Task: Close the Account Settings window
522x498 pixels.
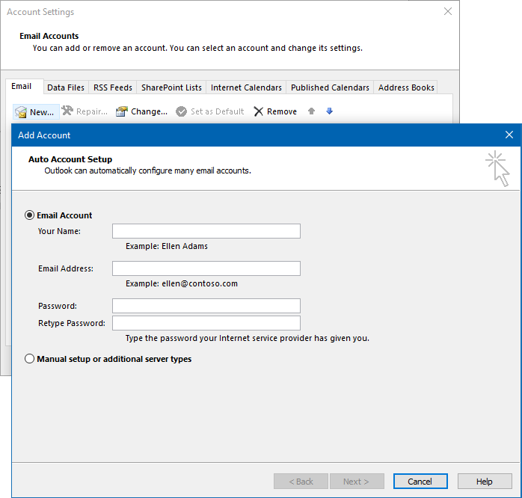Action: pyautogui.click(x=448, y=11)
